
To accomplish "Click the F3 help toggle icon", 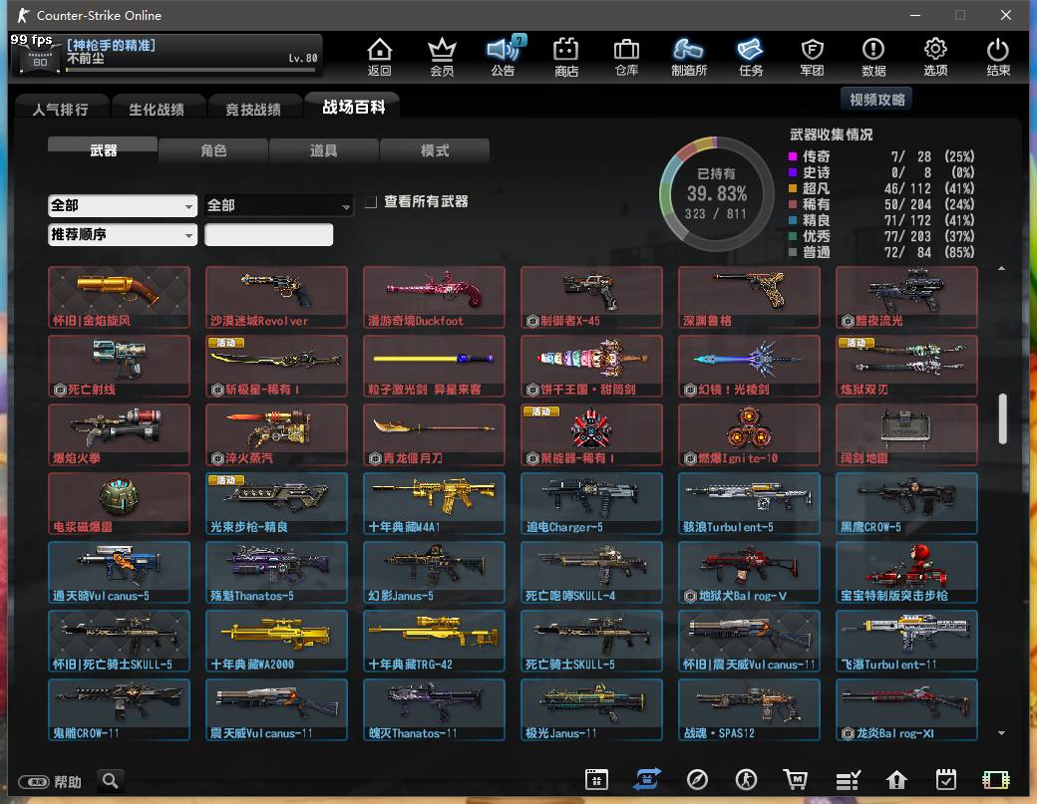I will point(34,781).
